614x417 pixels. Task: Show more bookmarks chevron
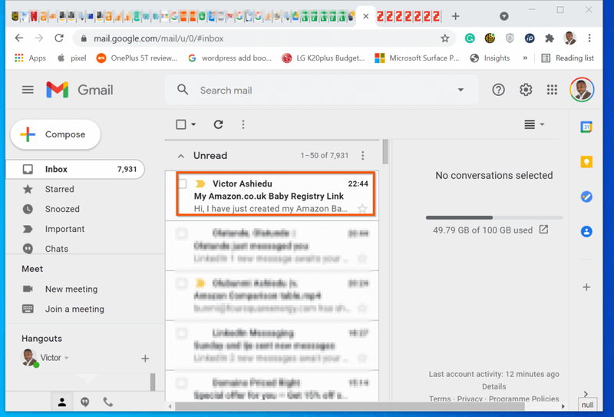click(x=525, y=58)
